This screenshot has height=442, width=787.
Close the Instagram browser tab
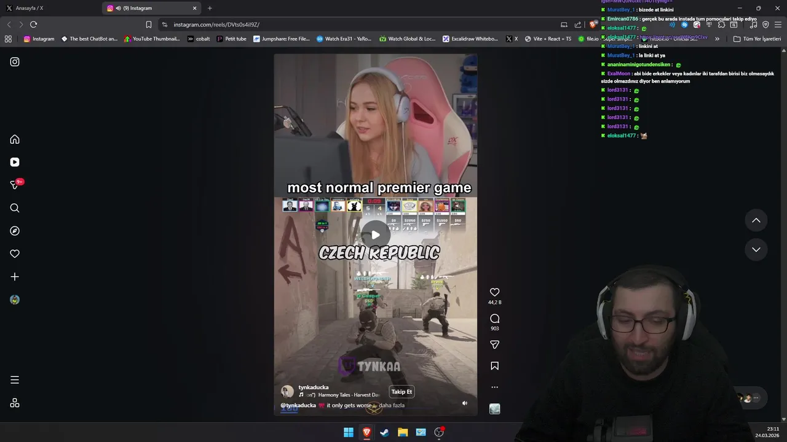[x=195, y=8]
